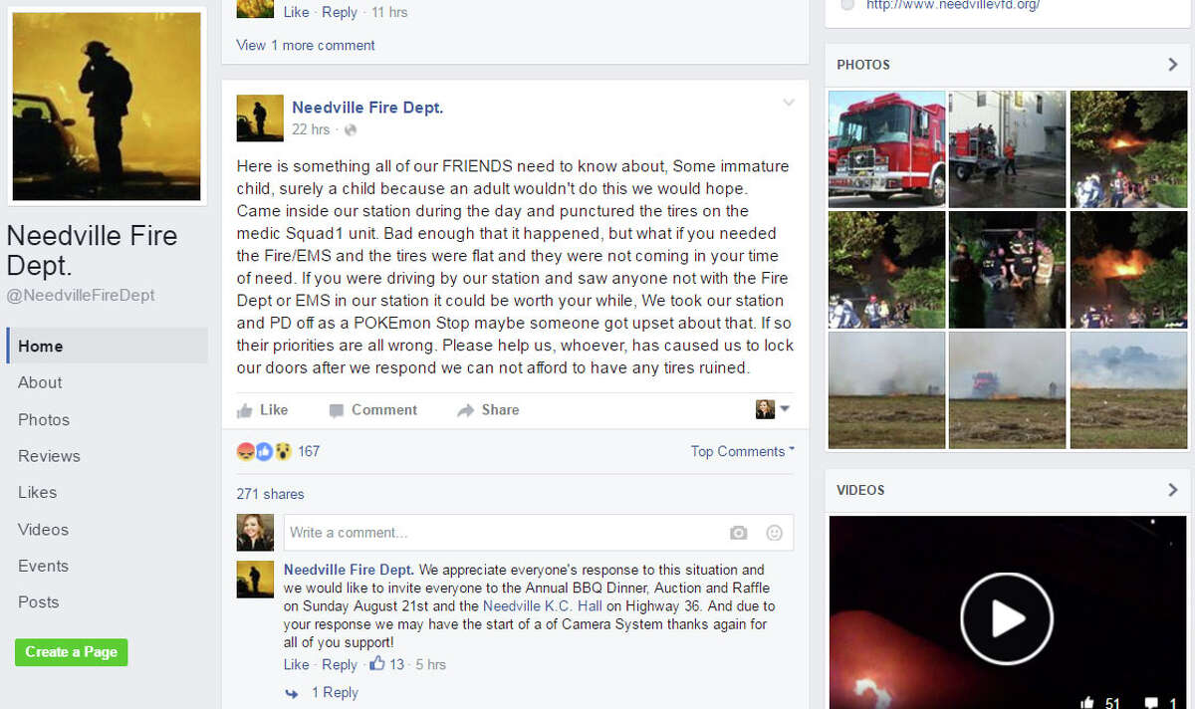This screenshot has width=1195, height=709.
Task: Expand the Photos section arrow
Action: tap(1172, 65)
